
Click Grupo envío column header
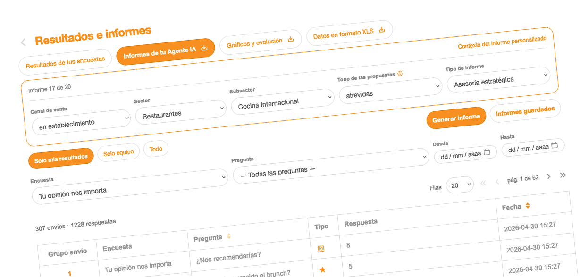click(x=67, y=253)
